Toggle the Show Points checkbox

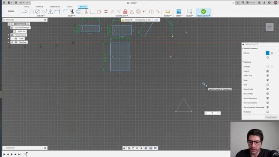[267, 94]
